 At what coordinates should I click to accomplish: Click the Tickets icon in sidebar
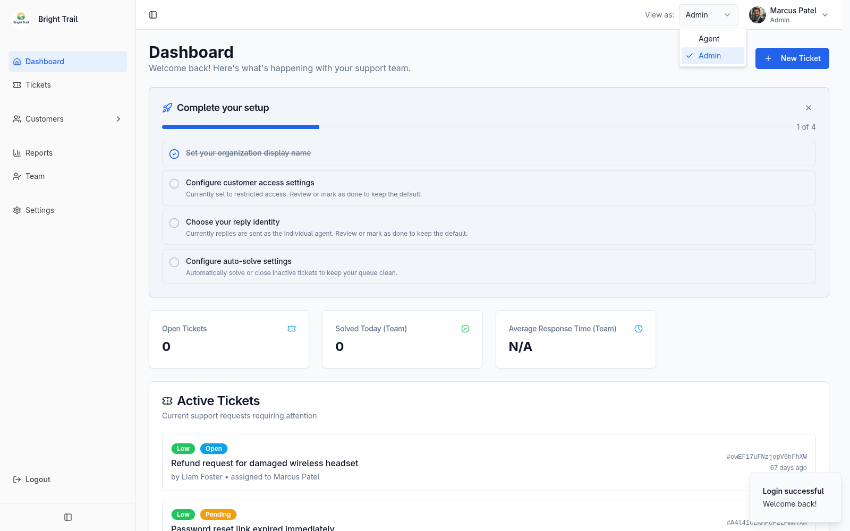click(17, 85)
